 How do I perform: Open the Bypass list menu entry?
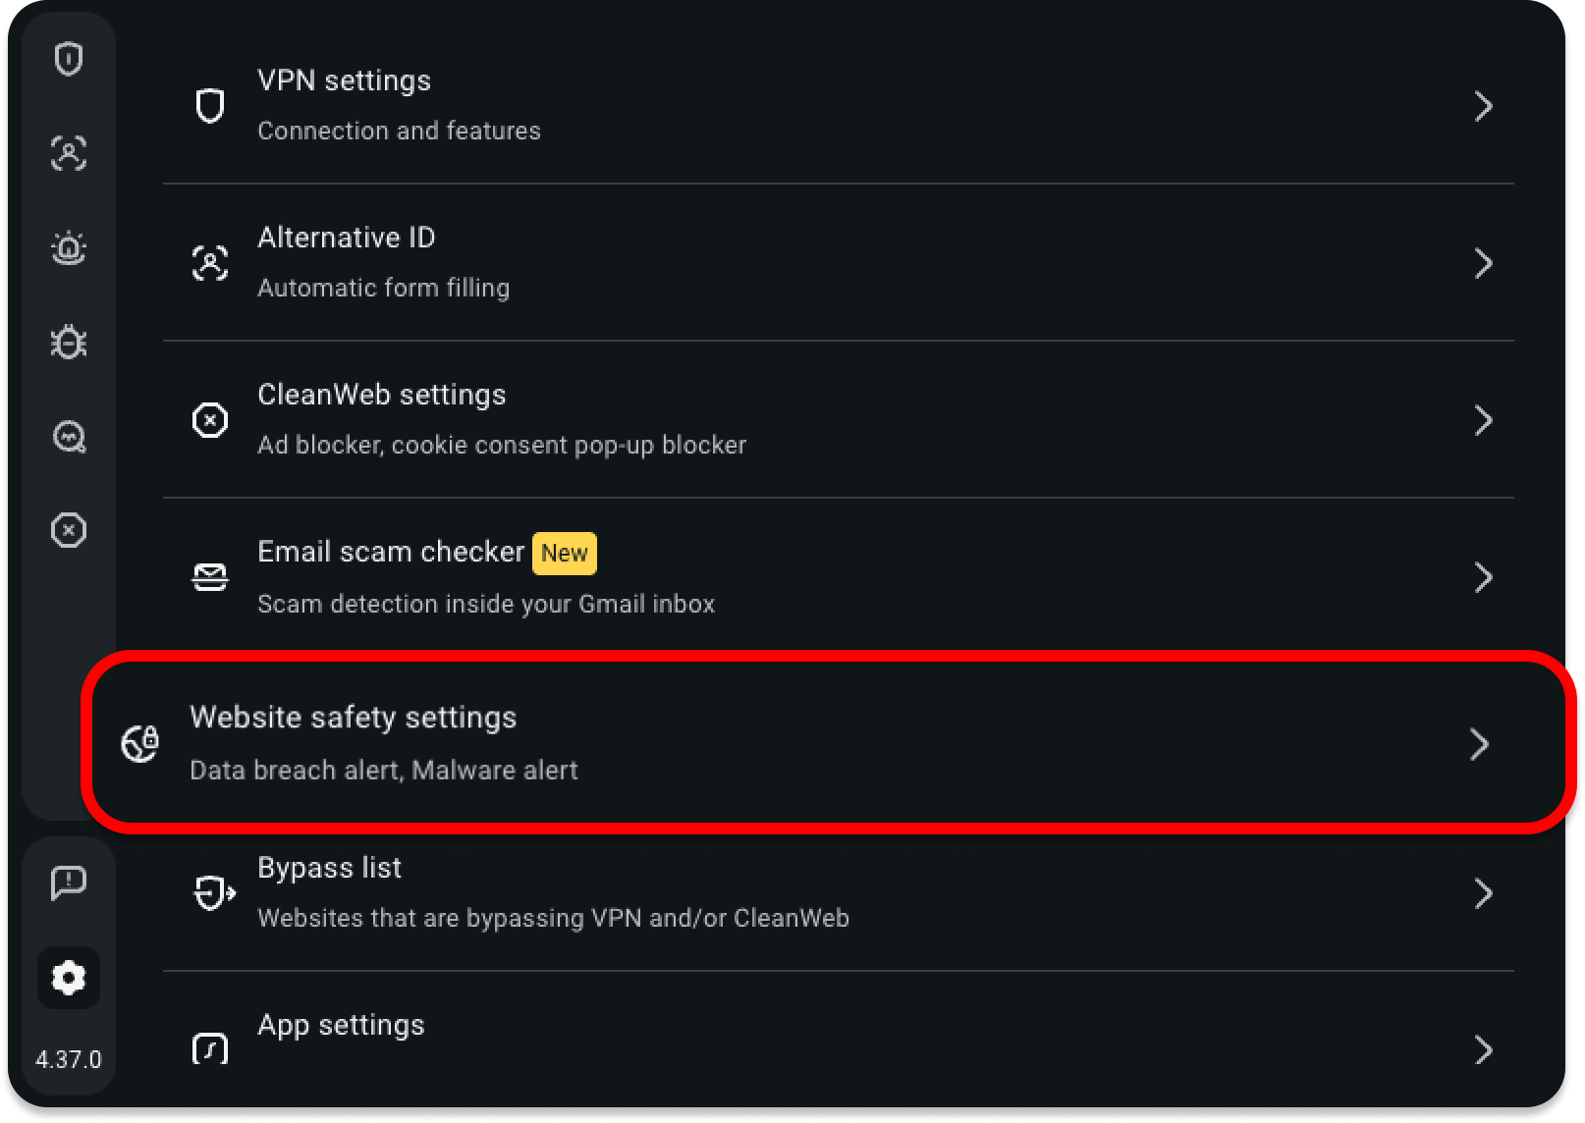[x=330, y=868]
